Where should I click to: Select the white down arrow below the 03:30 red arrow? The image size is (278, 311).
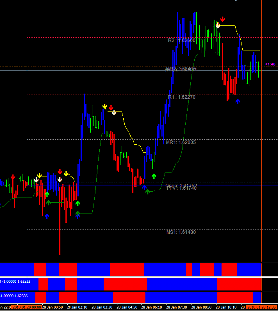click(x=114, y=112)
